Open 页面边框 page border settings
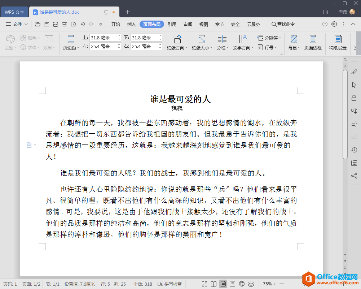 (x=313, y=42)
